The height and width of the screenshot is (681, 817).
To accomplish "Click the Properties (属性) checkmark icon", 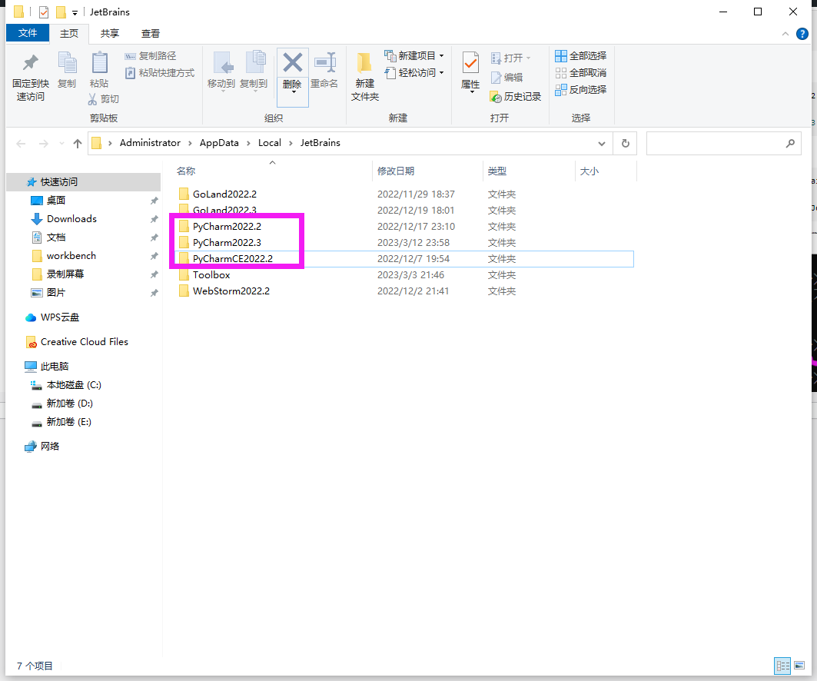I will (470, 64).
